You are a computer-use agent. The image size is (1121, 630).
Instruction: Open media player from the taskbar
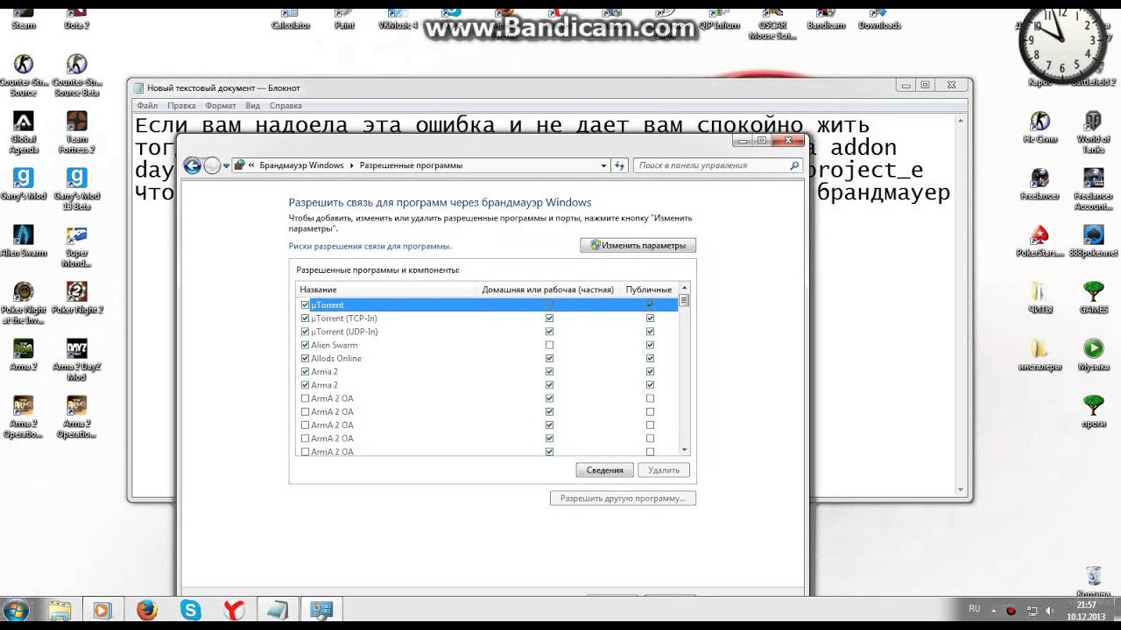pyautogui.click(x=102, y=610)
